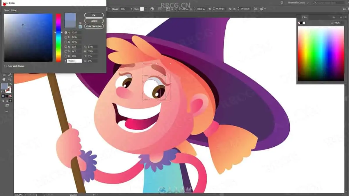Select the Hand tool
The height and width of the screenshot is (196, 349).
[x=4, y=79]
